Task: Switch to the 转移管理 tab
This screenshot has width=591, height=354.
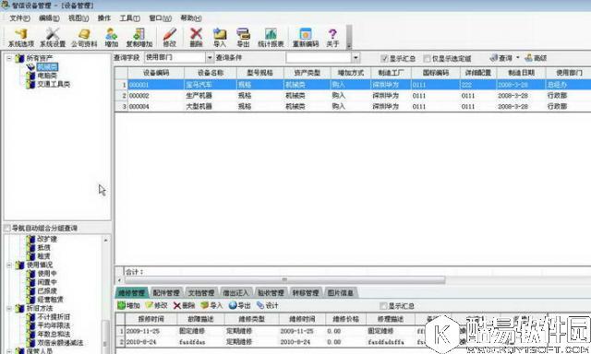Action: [306, 292]
